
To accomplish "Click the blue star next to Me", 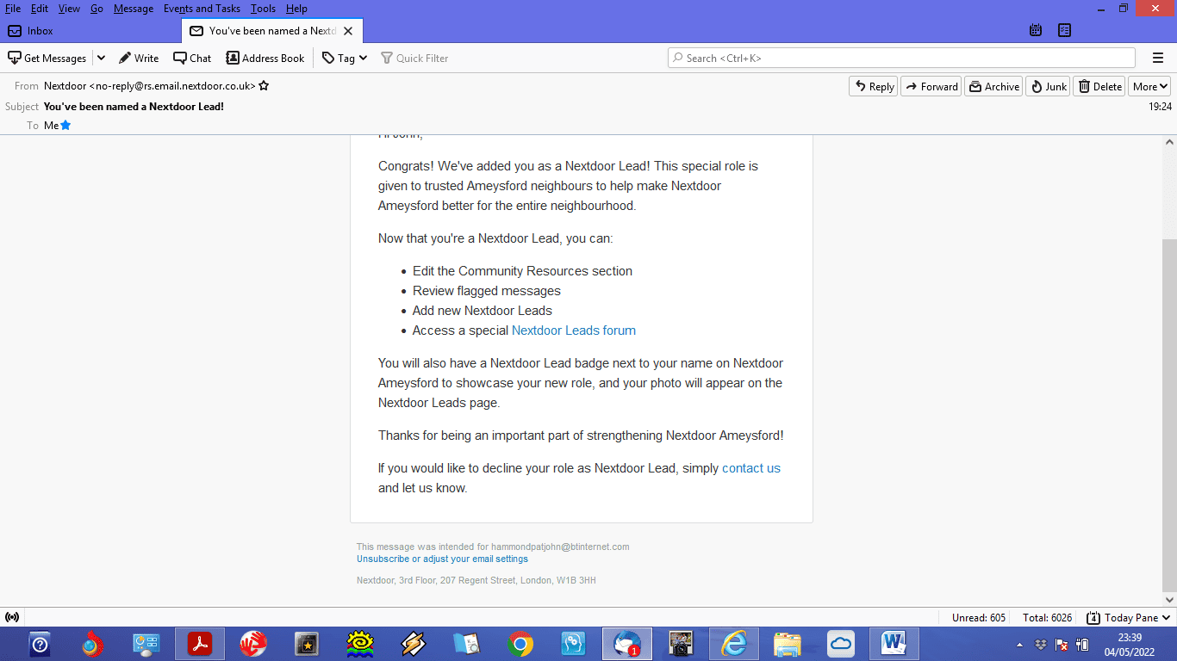I will 65,126.
